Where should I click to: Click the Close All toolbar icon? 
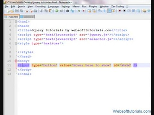(x=31, y=11)
